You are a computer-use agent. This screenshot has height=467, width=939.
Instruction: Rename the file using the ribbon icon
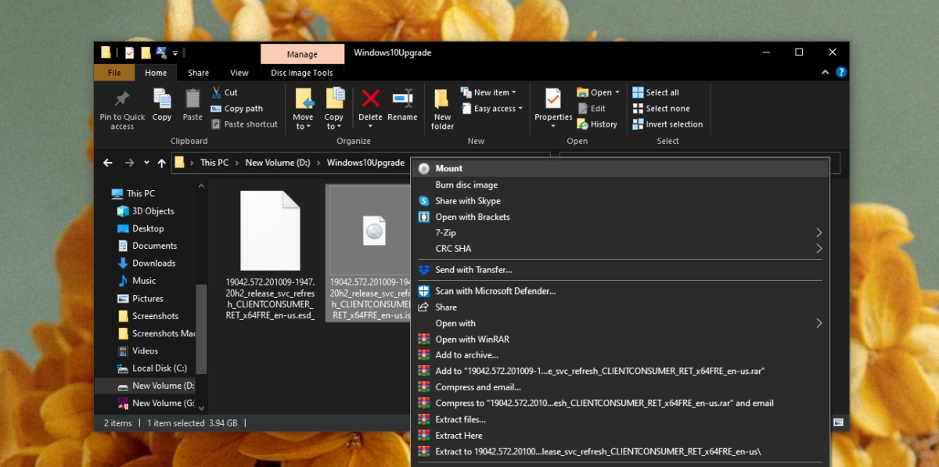point(402,108)
